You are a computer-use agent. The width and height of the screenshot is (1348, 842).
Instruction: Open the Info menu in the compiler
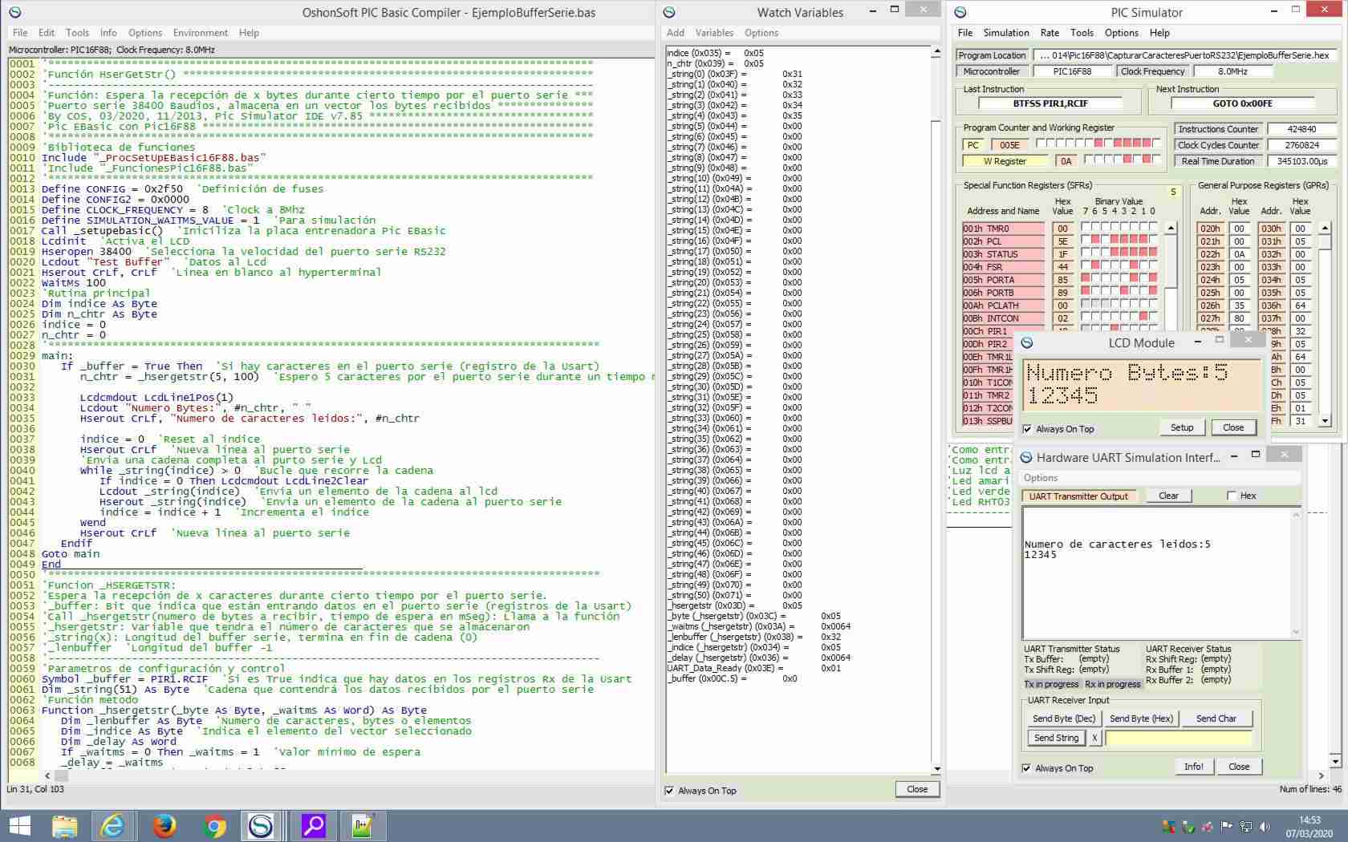(108, 33)
